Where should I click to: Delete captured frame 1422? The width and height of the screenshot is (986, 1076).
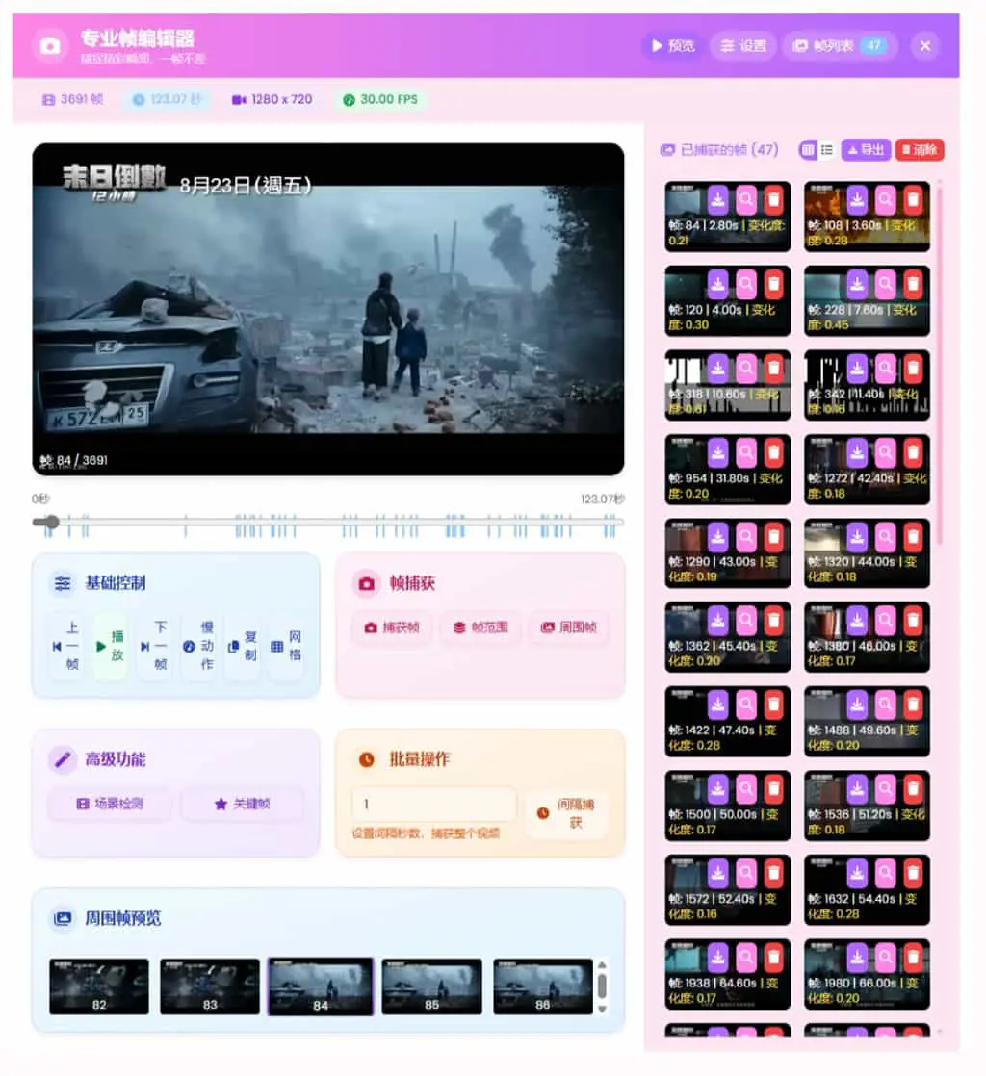774,705
